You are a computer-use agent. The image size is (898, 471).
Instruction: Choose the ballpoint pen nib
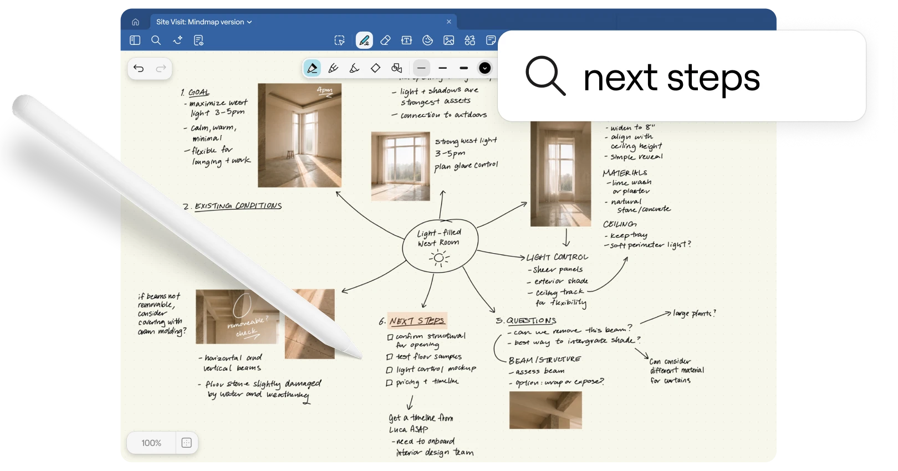point(312,68)
